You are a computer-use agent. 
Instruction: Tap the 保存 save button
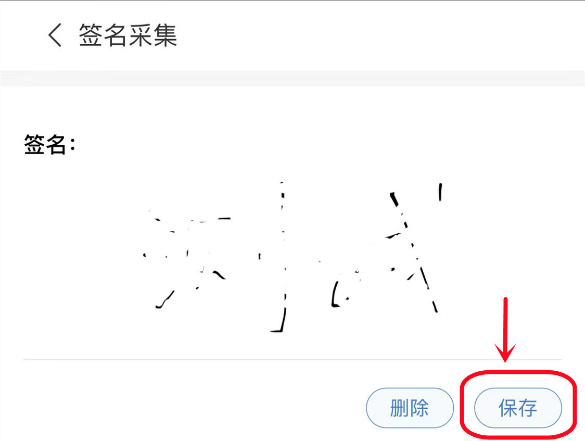coord(518,408)
